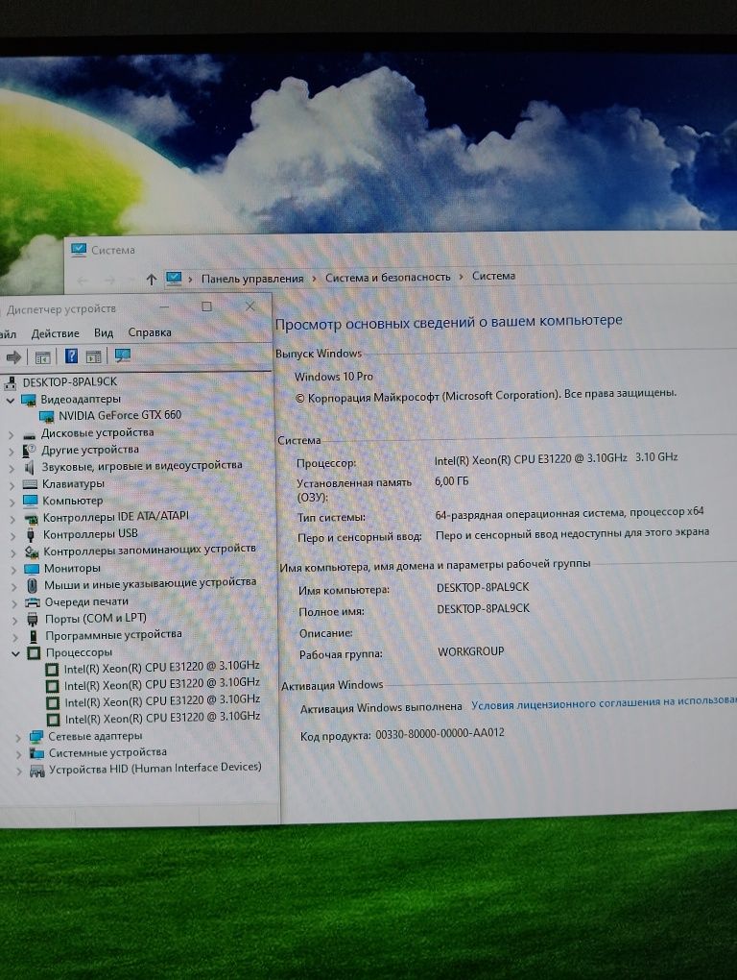Click the Up arrow in System window
This screenshot has height=980, width=737.
[x=151, y=280]
